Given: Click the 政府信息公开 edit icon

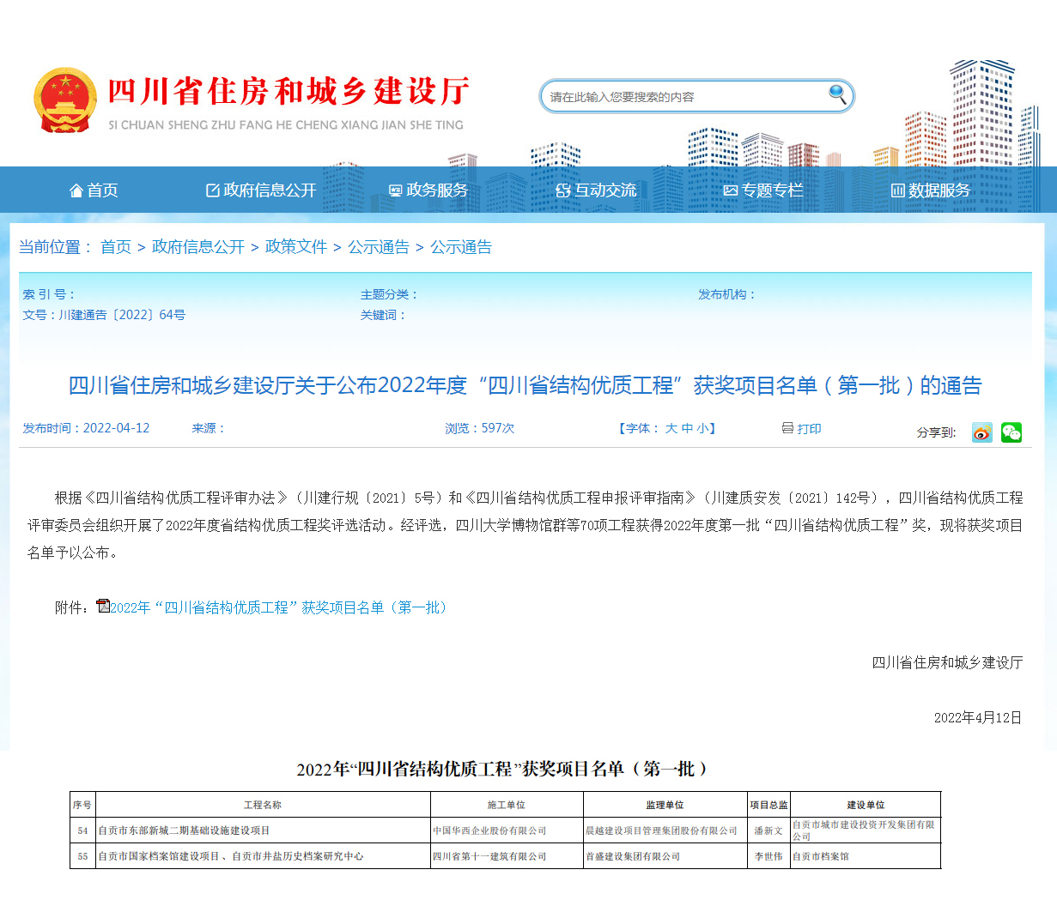Looking at the screenshot, I should [x=213, y=190].
